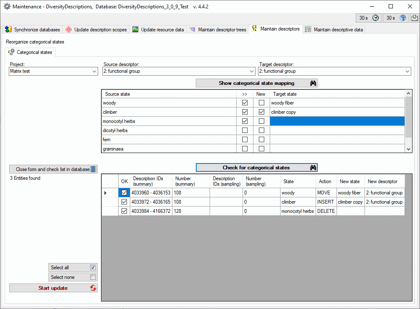The image size is (420, 309).
Task: Click the row selector arrow for woody row
Action: pyautogui.click(x=110, y=193)
